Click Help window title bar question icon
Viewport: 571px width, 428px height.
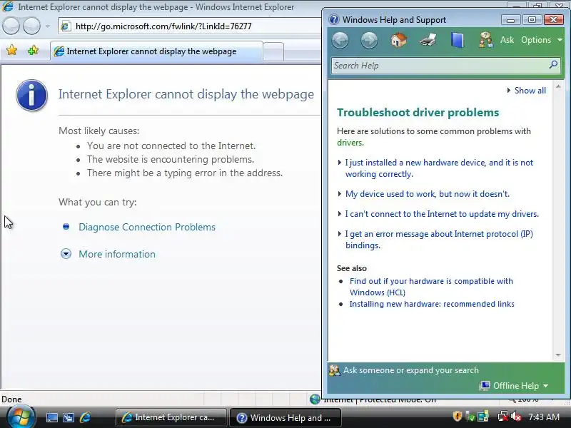click(x=333, y=19)
